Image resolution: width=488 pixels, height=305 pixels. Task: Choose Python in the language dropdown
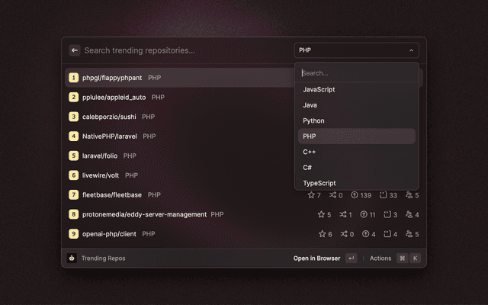pyautogui.click(x=313, y=120)
